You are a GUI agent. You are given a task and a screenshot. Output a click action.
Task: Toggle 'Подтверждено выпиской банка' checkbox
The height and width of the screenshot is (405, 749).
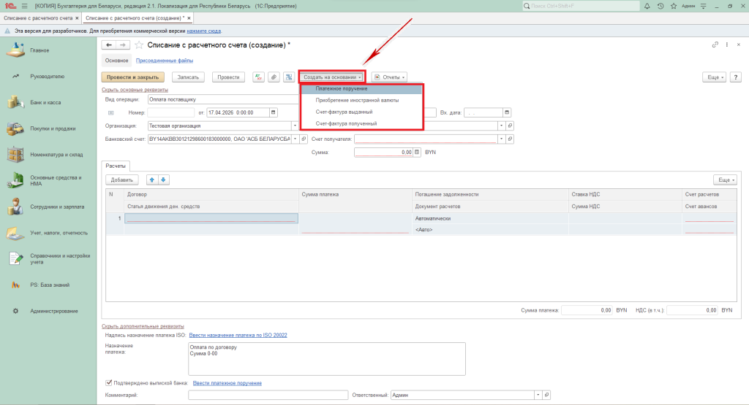click(x=109, y=382)
